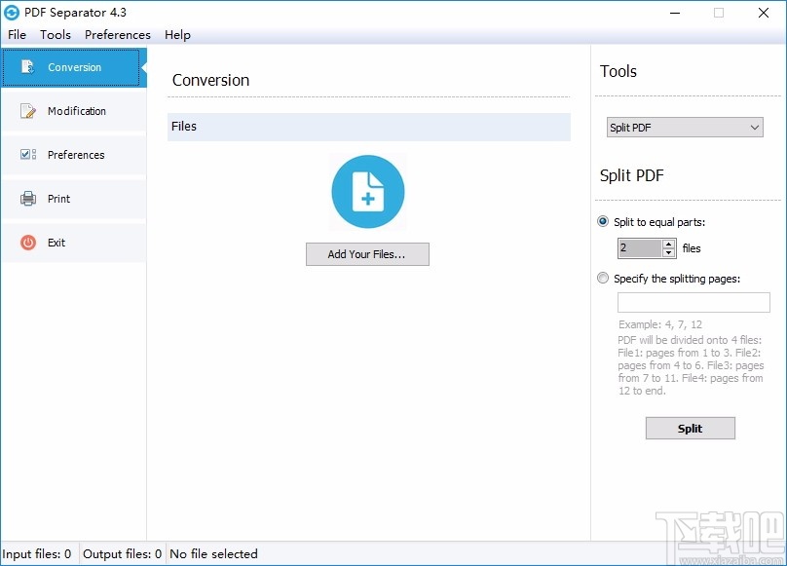
Task: Open the Help menu
Action: tap(177, 34)
